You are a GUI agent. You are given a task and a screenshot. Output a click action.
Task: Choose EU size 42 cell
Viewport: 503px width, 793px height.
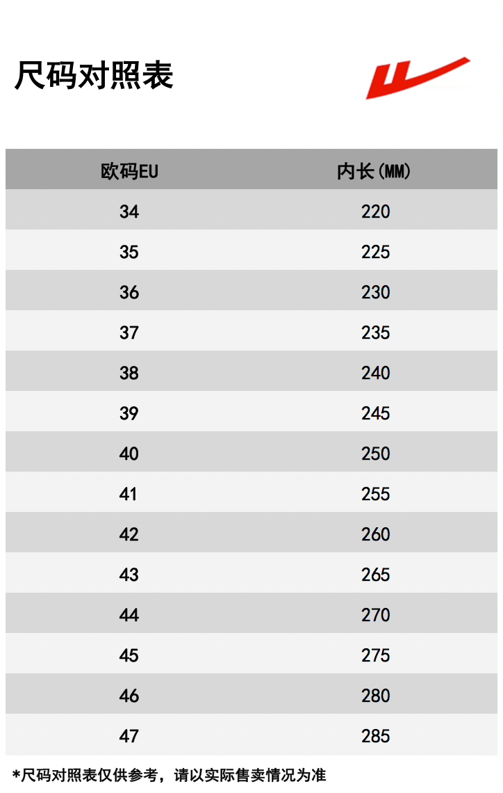[x=129, y=534]
